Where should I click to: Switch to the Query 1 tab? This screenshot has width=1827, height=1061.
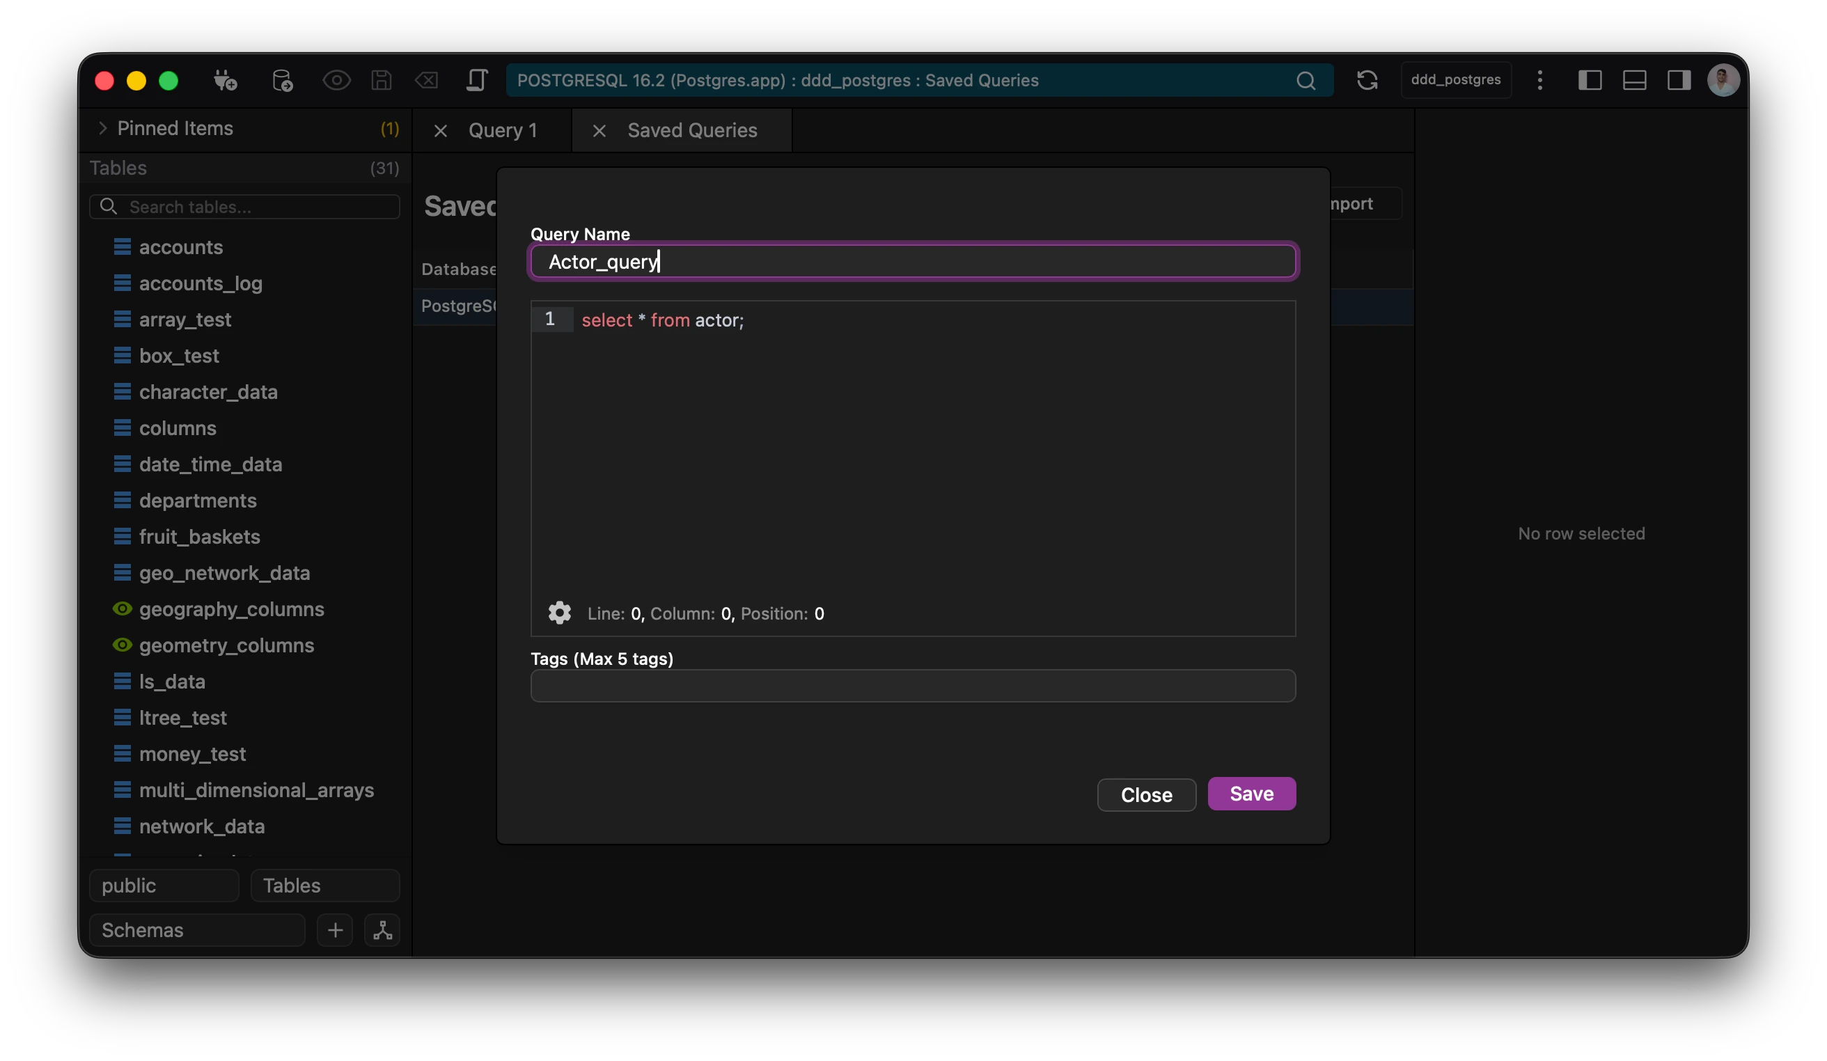click(503, 129)
